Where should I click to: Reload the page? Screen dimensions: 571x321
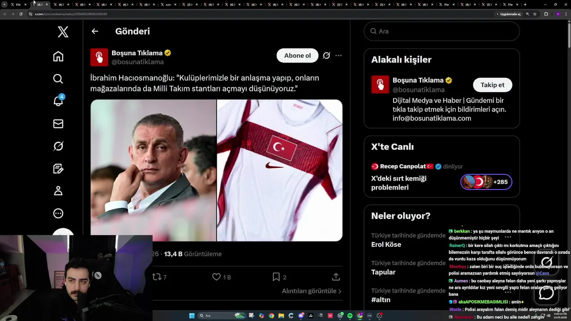coord(21,14)
